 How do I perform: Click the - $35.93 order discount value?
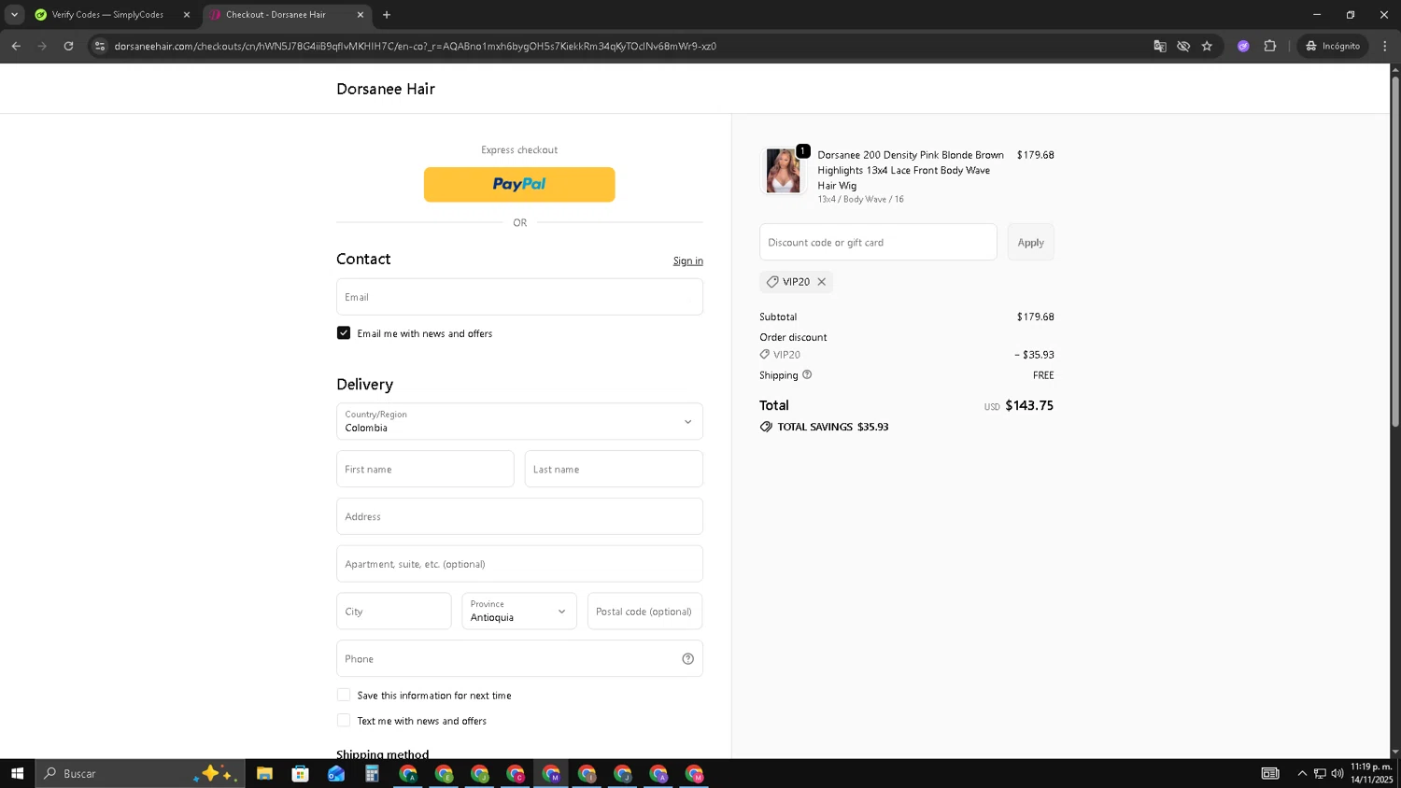pyautogui.click(x=1034, y=355)
